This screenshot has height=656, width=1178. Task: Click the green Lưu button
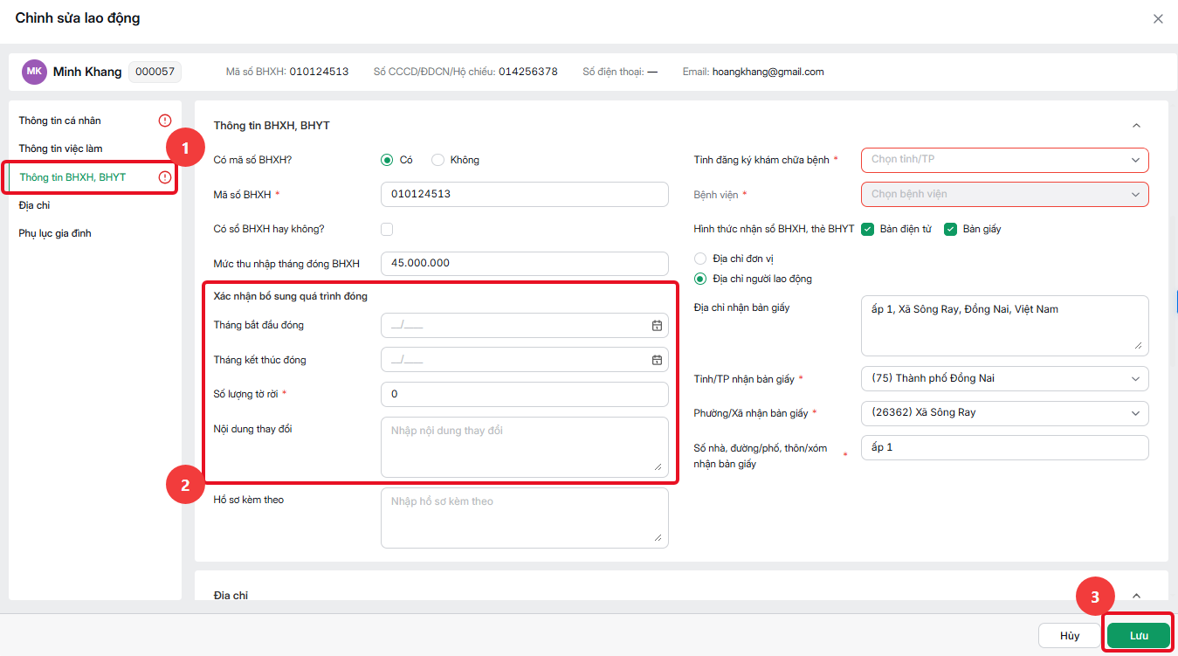click(1139, 636)
